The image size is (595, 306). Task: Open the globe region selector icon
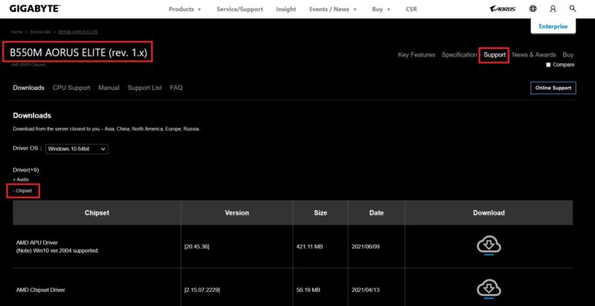click(x=533, y=9)
